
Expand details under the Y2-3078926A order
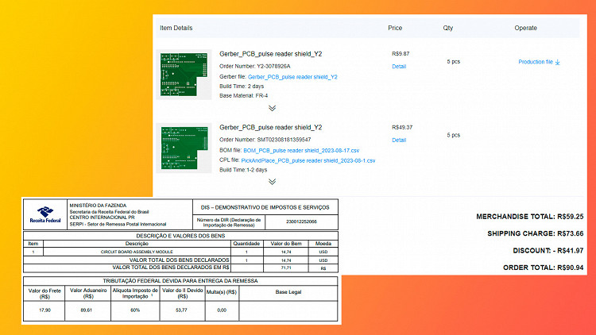point(272,107)
